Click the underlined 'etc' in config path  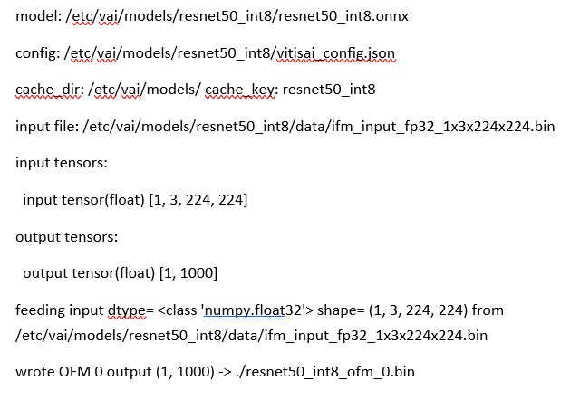click(x=82, y=53)
